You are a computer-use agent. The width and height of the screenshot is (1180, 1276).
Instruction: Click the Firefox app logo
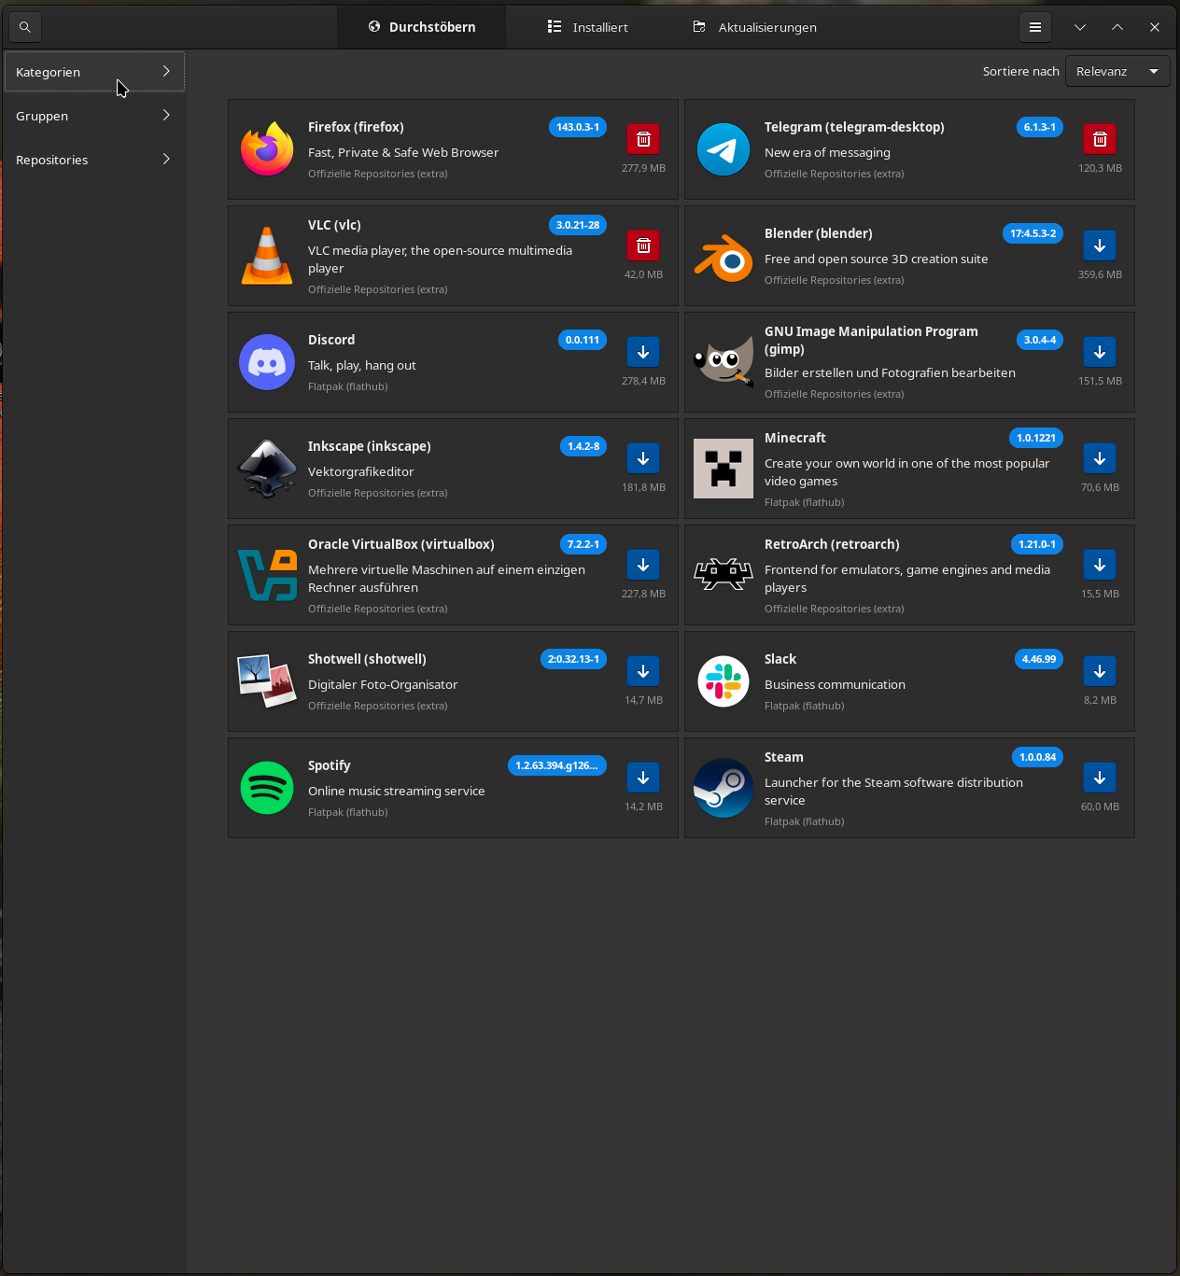point(267,149)
